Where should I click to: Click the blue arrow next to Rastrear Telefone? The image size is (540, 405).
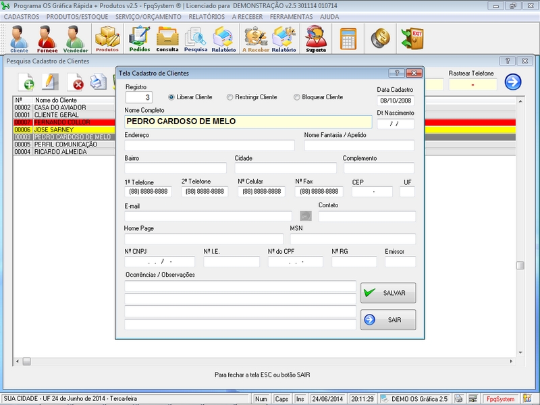513,82
